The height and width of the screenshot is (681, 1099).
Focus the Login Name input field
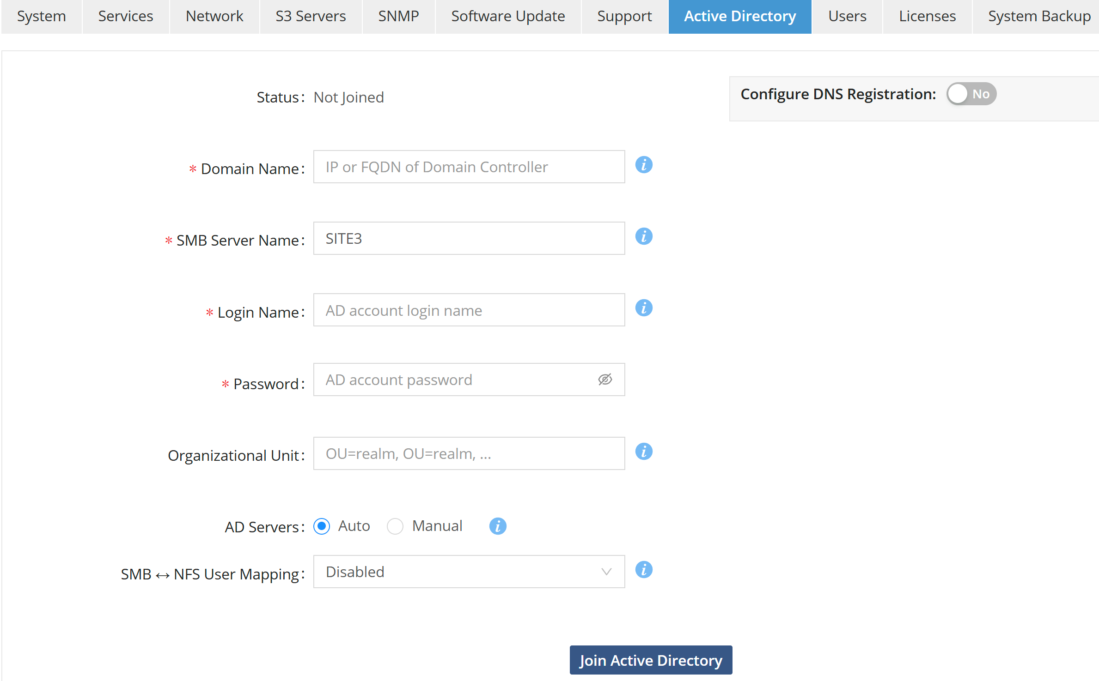coord(469,310)
